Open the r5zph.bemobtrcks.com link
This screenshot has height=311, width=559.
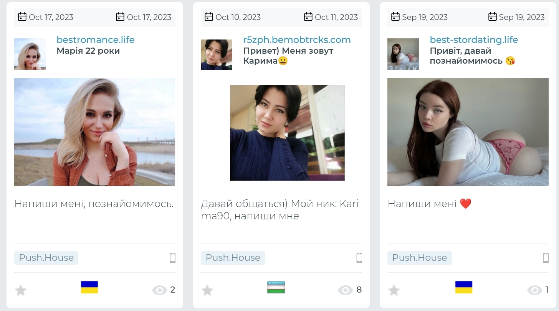point(297,40)
